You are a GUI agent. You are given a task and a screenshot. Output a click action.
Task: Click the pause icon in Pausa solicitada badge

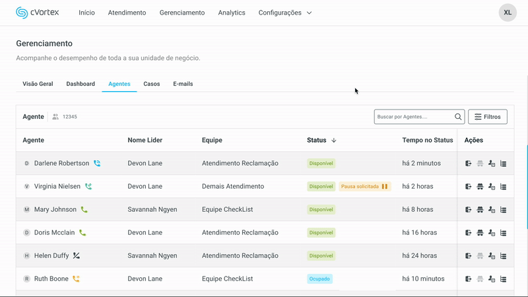tap(385, 187)
